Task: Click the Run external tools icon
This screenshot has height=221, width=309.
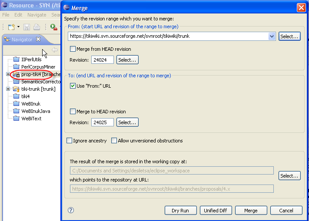Action: click(53, 27)
